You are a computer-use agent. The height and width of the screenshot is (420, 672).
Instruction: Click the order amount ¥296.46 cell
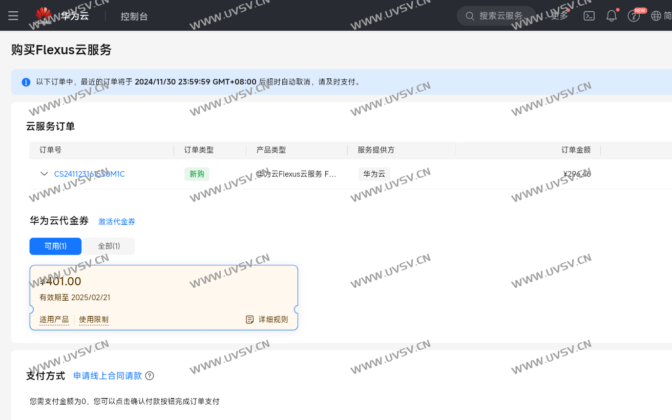(x=577, y=174)
